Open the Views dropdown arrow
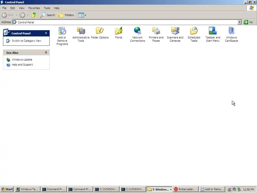This screenshot has width=257, height=193. tap(85, 15)
